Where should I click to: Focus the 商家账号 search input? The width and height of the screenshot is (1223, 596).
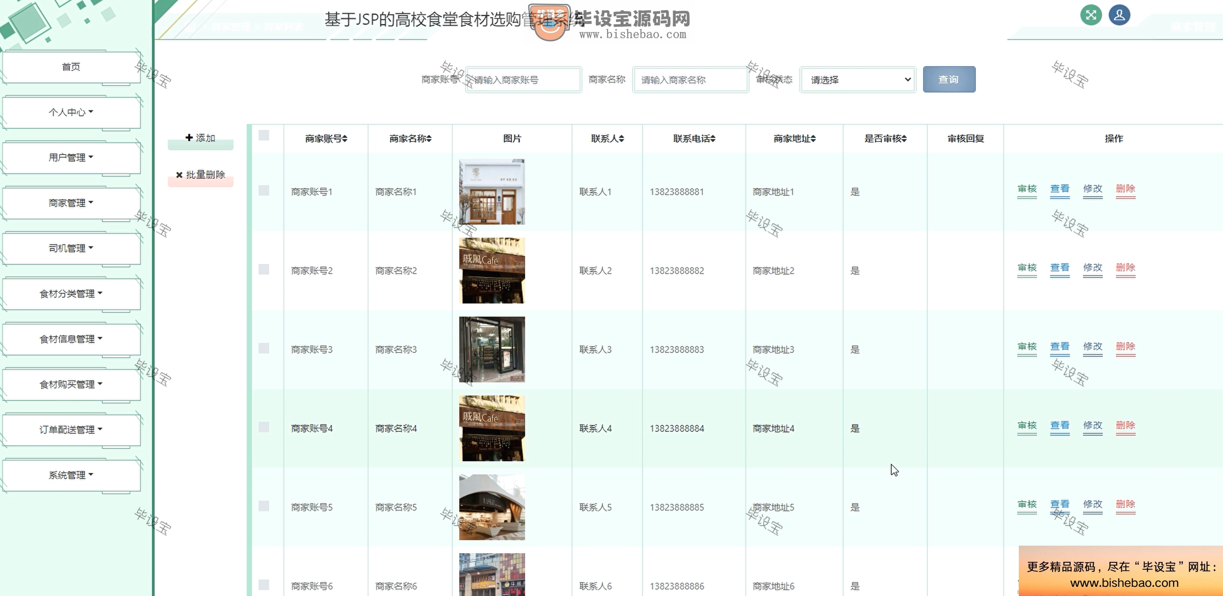point(523,80)
